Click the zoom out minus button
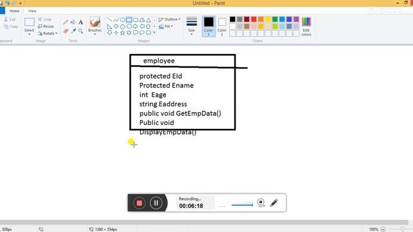Image resolution: width=413 pixels, height=232 pixels. click(x=383, y=229)
